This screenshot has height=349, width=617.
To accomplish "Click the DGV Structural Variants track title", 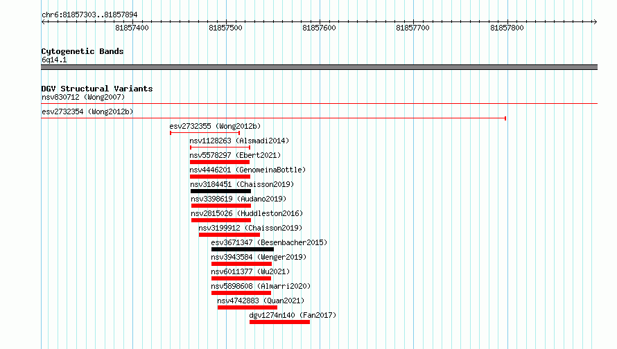I will tap(97, 89).
